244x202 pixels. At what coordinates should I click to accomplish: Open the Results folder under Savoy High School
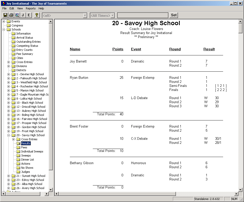point(26,143)
